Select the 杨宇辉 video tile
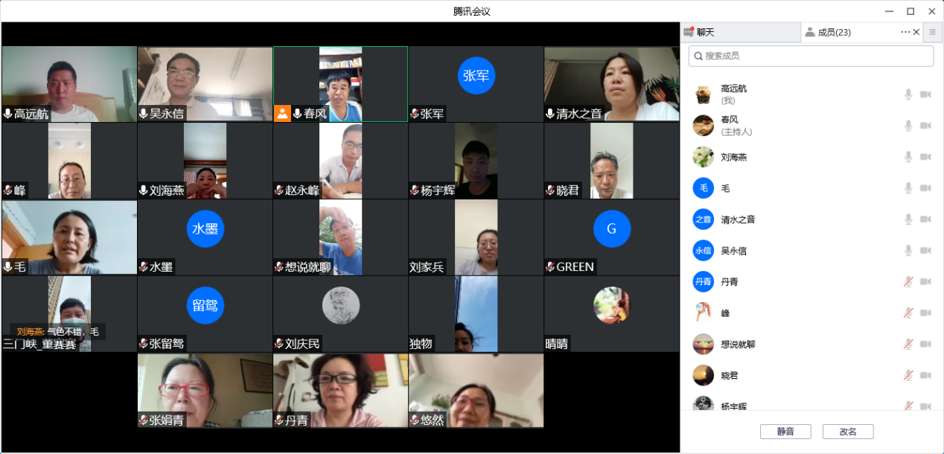The width and height of the screenshot is (944, 454). [476, 161]
